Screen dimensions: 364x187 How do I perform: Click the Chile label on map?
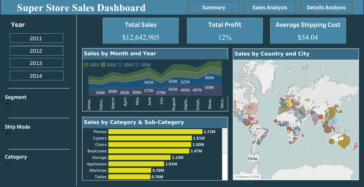click(x=252, y=159)
